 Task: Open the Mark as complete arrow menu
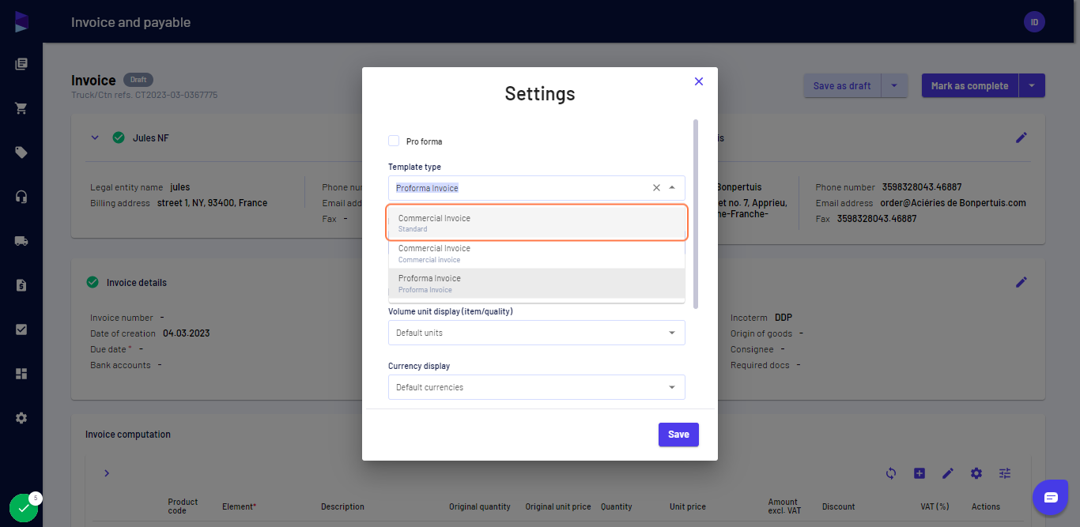1032,85
